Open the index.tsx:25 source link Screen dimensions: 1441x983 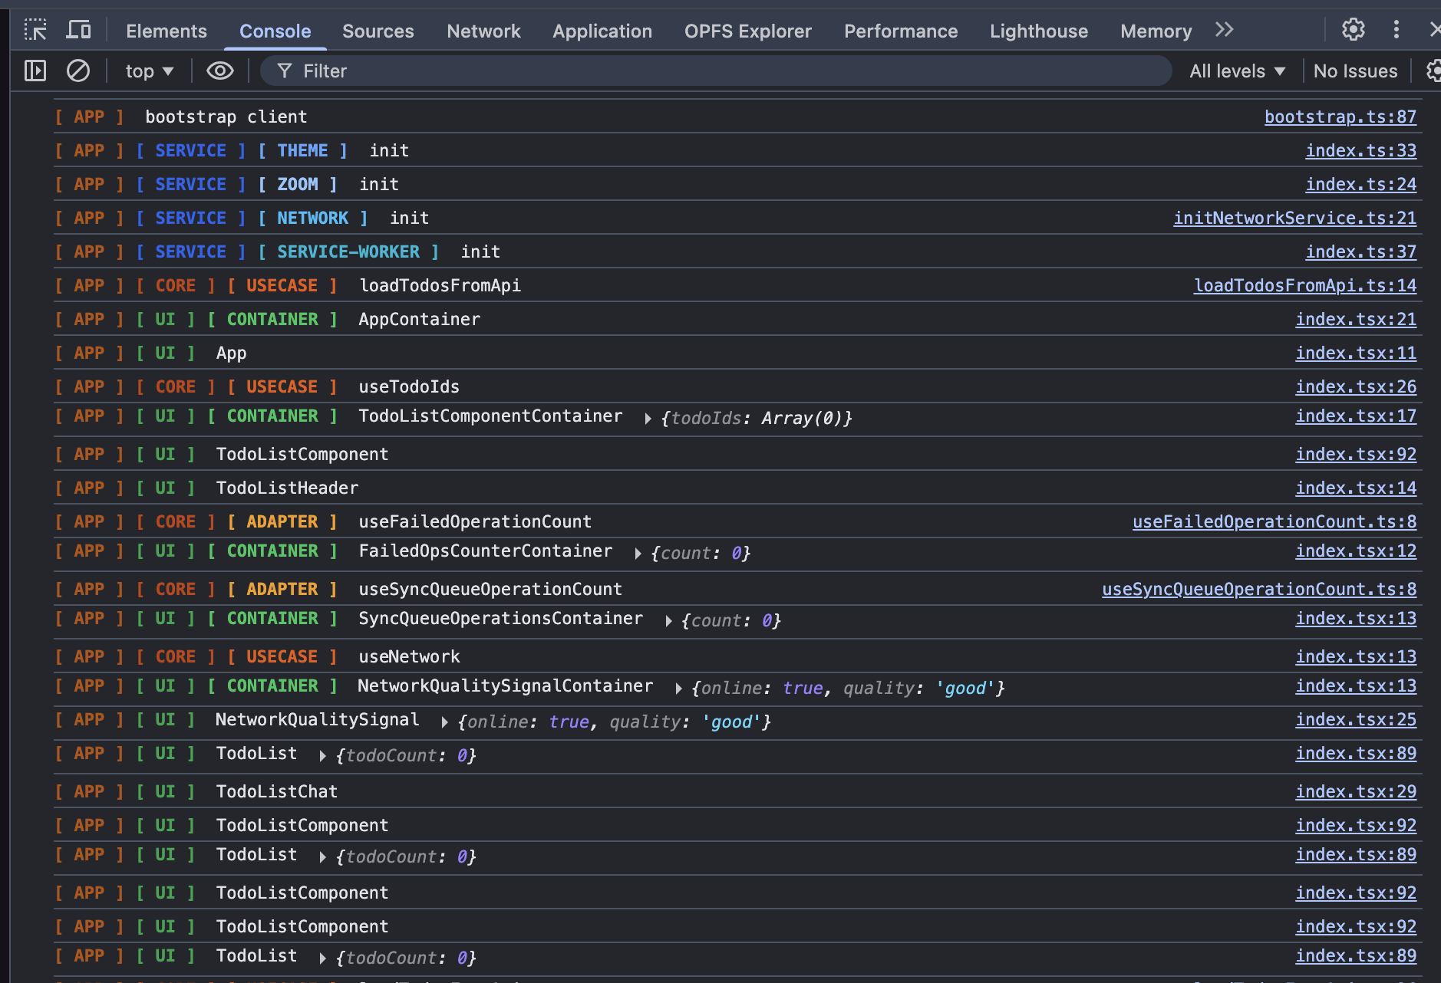pos(1356,719)
